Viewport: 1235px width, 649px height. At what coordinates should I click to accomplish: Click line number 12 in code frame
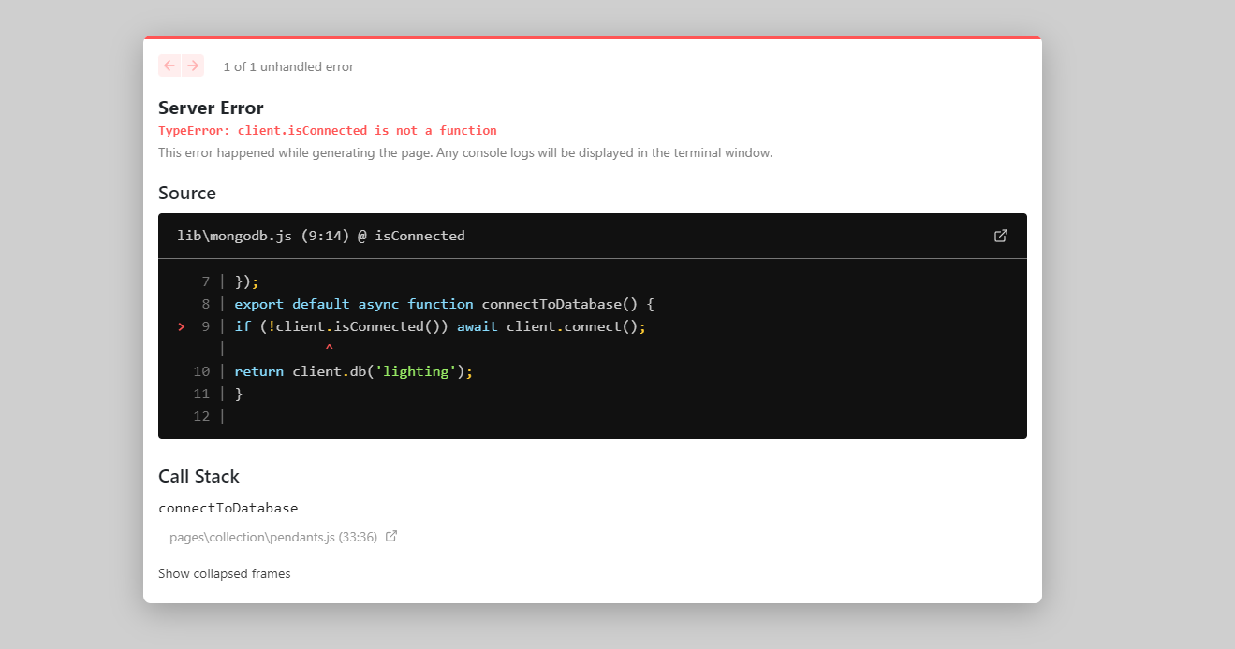tap(201, 416)
